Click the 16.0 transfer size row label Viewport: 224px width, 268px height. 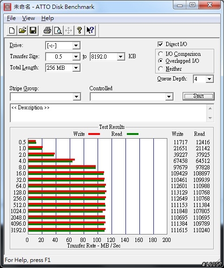[21, 174]
